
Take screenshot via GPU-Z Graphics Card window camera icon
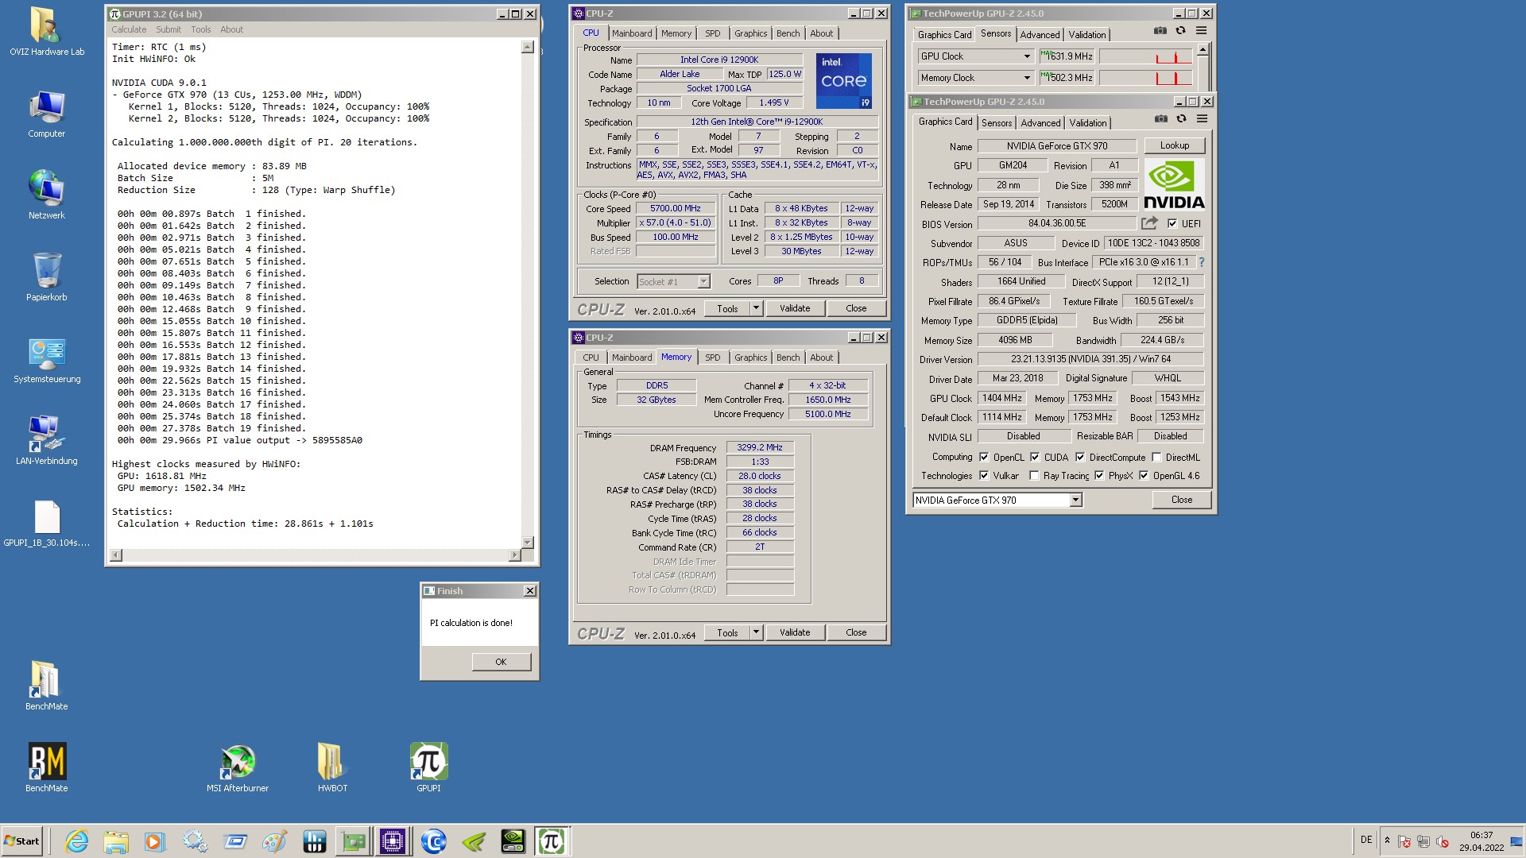tap(1161, 119)
